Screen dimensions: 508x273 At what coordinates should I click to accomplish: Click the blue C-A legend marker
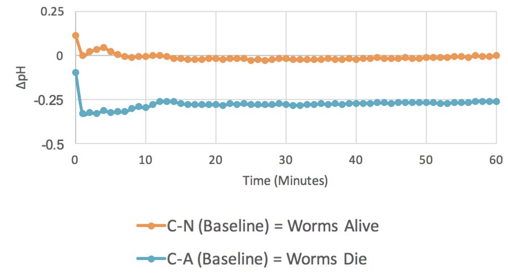[x=151, y=259]
